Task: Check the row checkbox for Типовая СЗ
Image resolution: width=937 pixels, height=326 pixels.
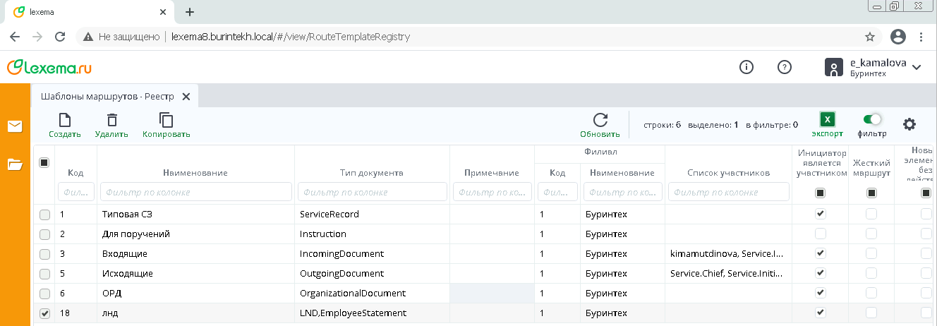Action: click(x=44, y=214)
